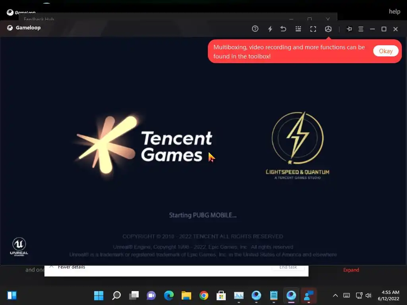Screen dimensions: 407x305
Task: Open the volume tray icon
Action: click(368, 295)
